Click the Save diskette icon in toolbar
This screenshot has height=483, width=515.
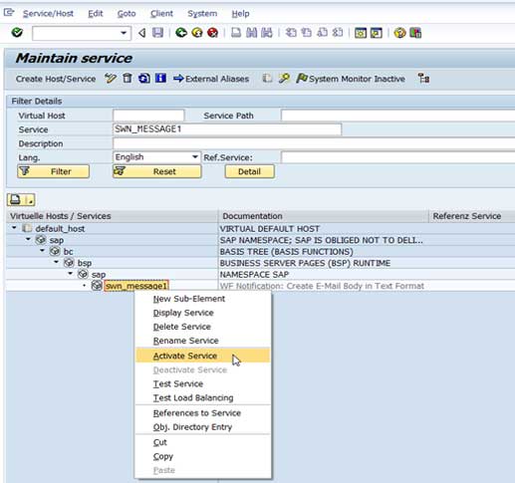pos(157,33)
